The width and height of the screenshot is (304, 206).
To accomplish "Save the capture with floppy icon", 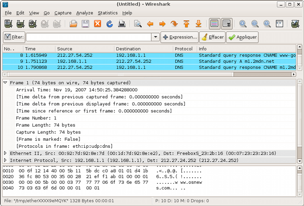I will pyautogui.click(x=85, y=24).
